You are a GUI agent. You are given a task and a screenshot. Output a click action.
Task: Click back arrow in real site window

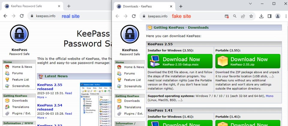(5, 16)
